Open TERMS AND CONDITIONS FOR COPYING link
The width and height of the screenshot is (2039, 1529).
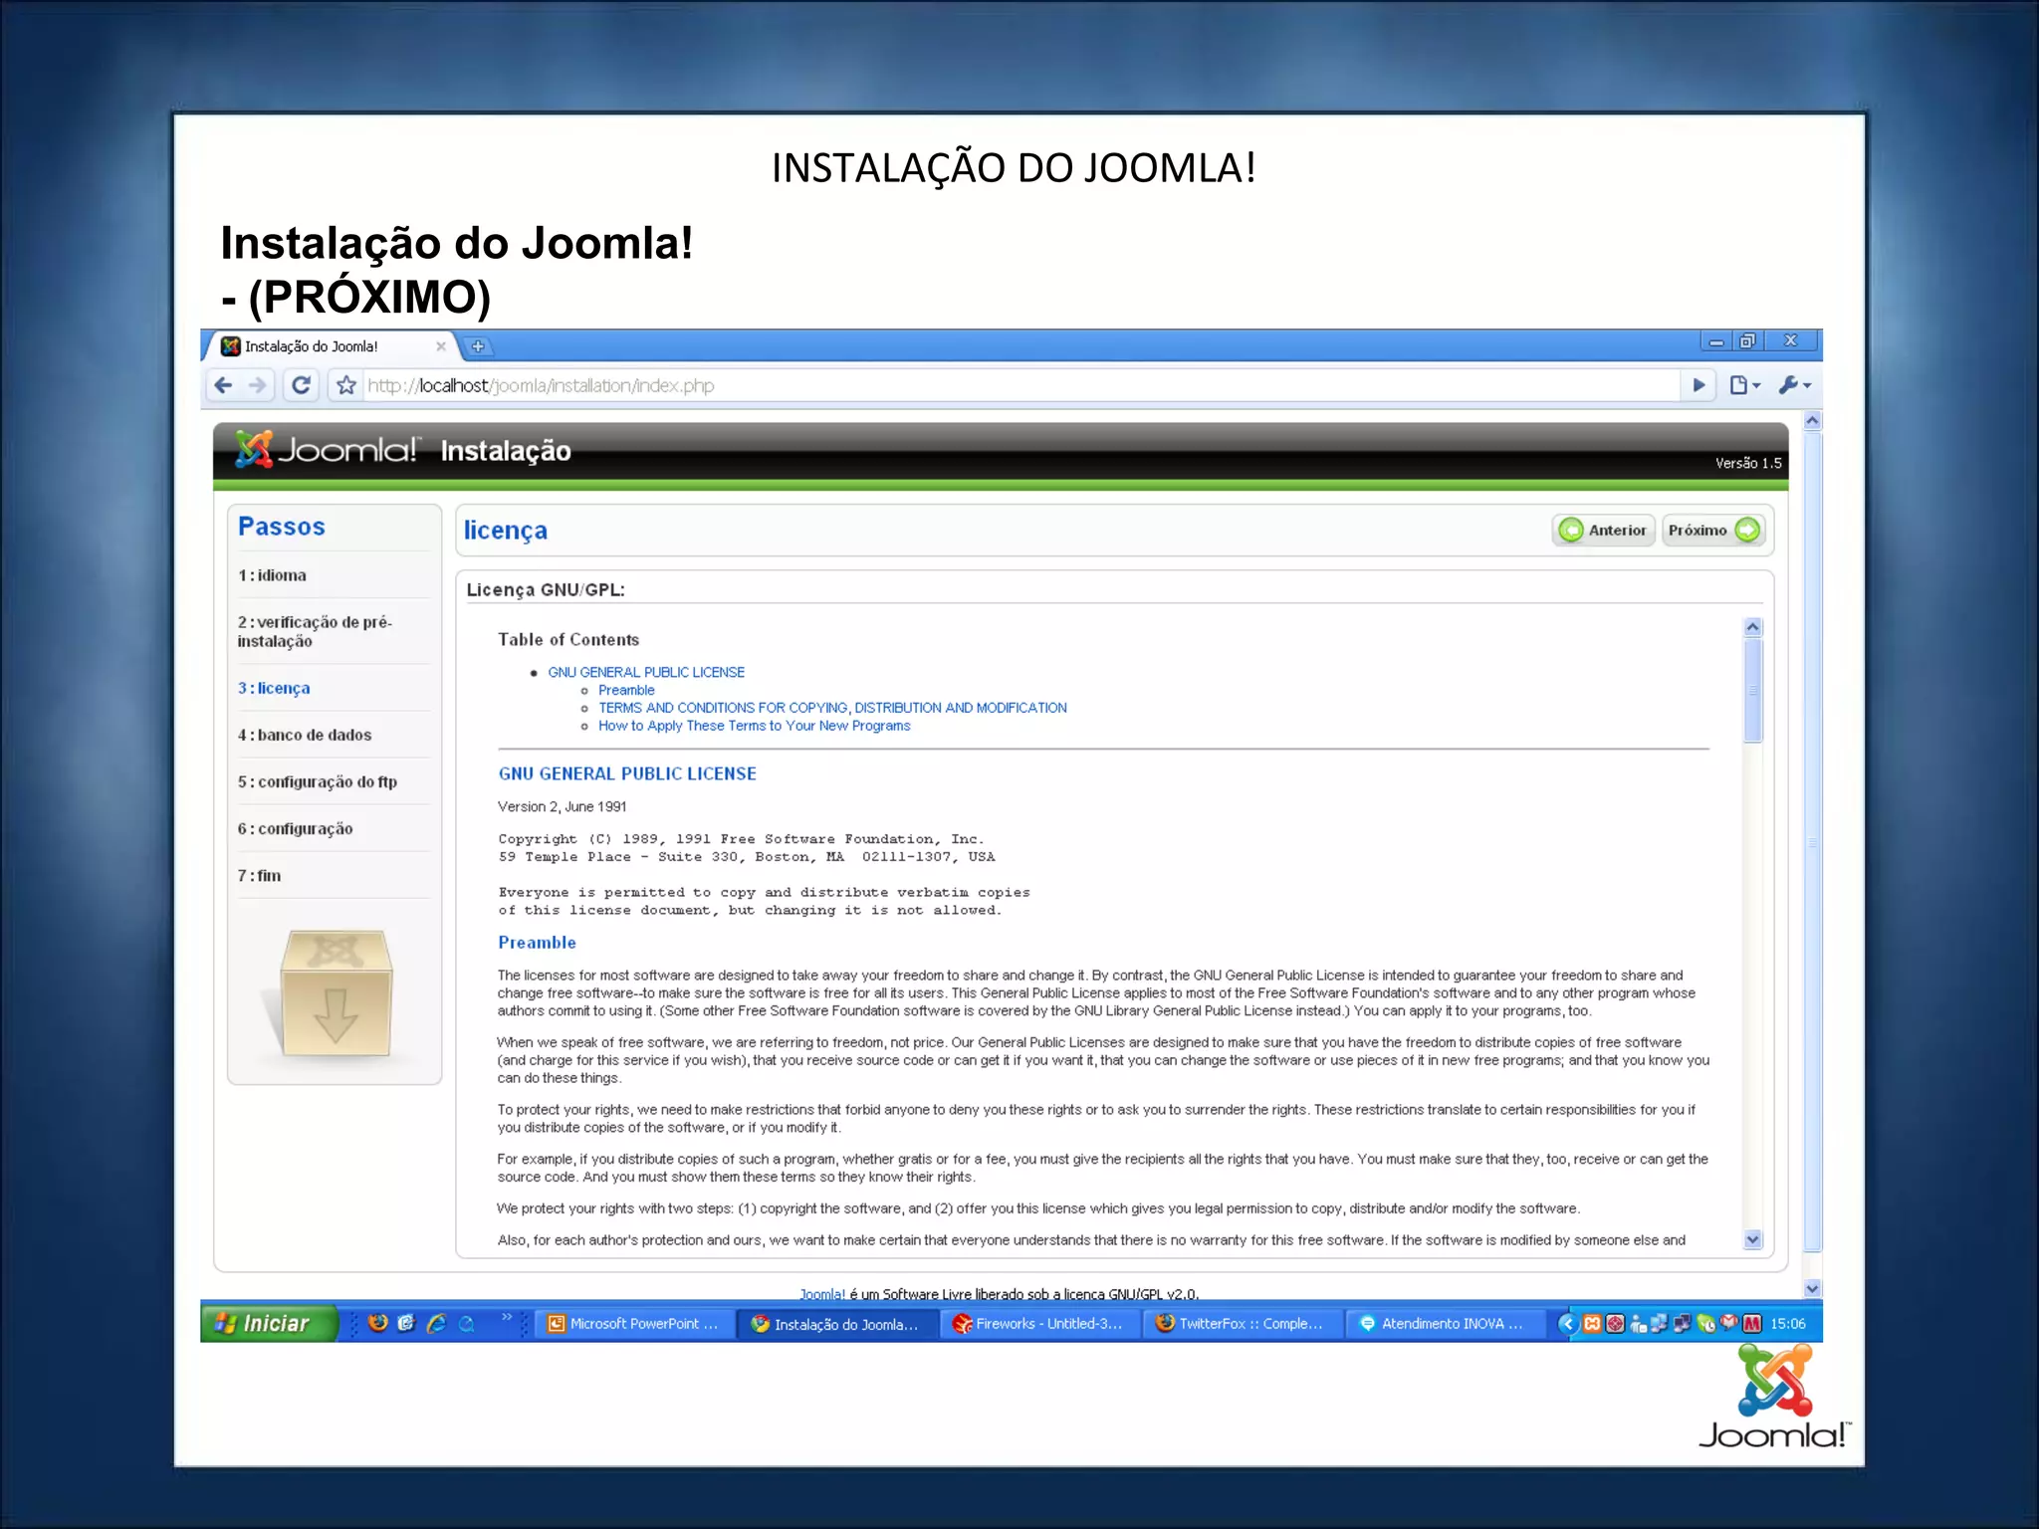[832, 708]
